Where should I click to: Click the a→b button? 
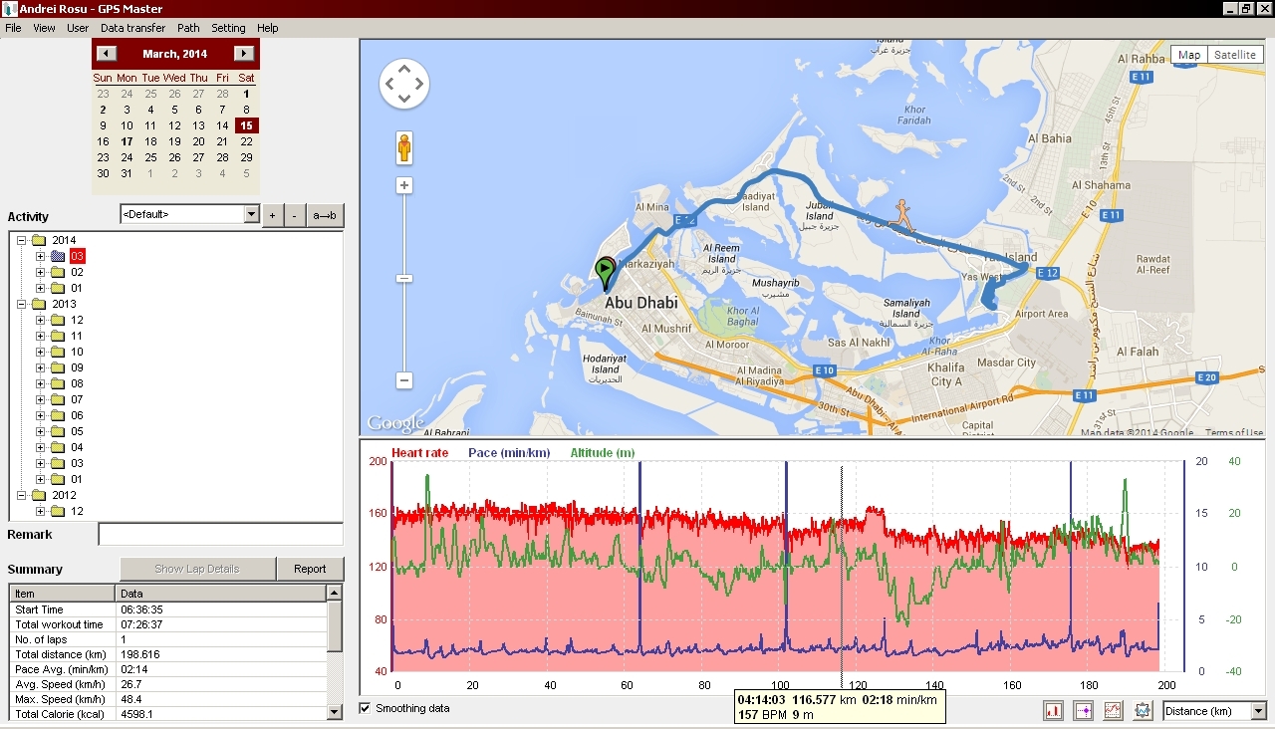(325, 215)
